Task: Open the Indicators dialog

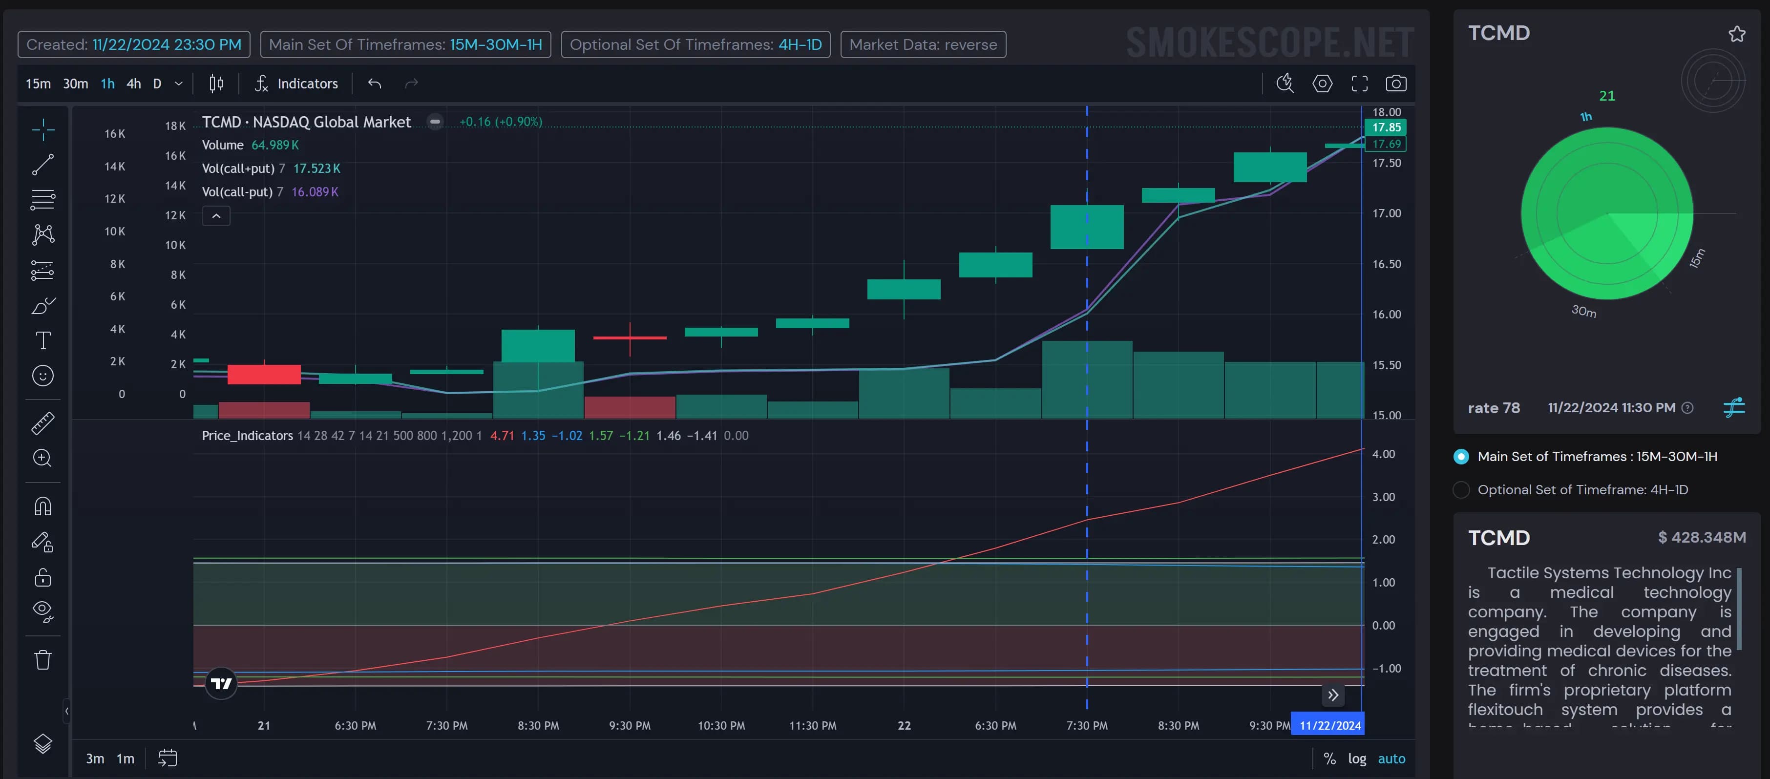Action: (296, 84)
